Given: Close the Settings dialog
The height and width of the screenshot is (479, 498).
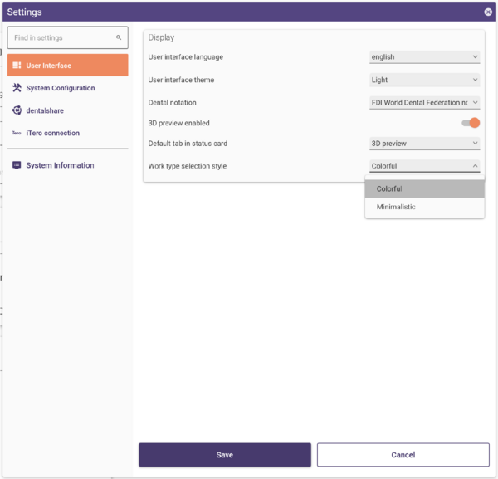Looking at the screenshot, I should [x=488, y=12].
